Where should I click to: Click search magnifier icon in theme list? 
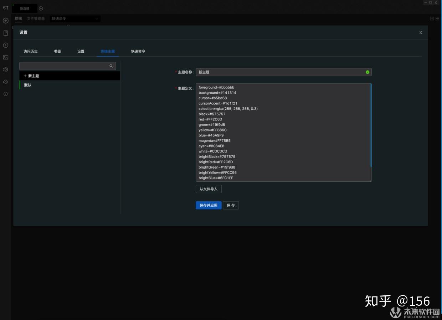coord(111,66)
